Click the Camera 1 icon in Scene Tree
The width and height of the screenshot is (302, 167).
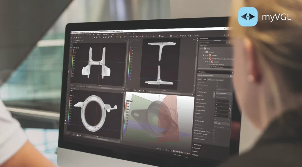206,52
